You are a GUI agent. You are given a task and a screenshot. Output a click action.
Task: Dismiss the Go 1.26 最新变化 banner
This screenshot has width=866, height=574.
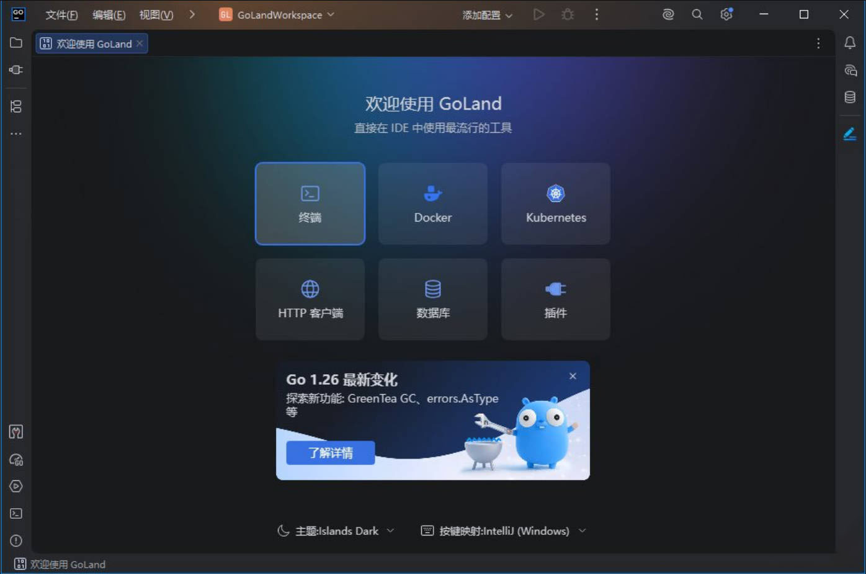573,376
